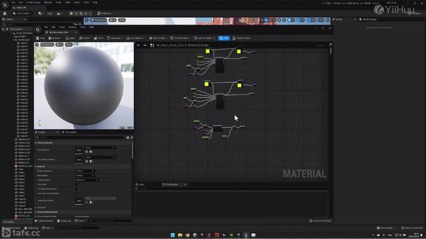Screen dimensions: 426x239
Task: Open the Unreal Editor icon in Windows taskbar
Action: click(x=246, y=235)
